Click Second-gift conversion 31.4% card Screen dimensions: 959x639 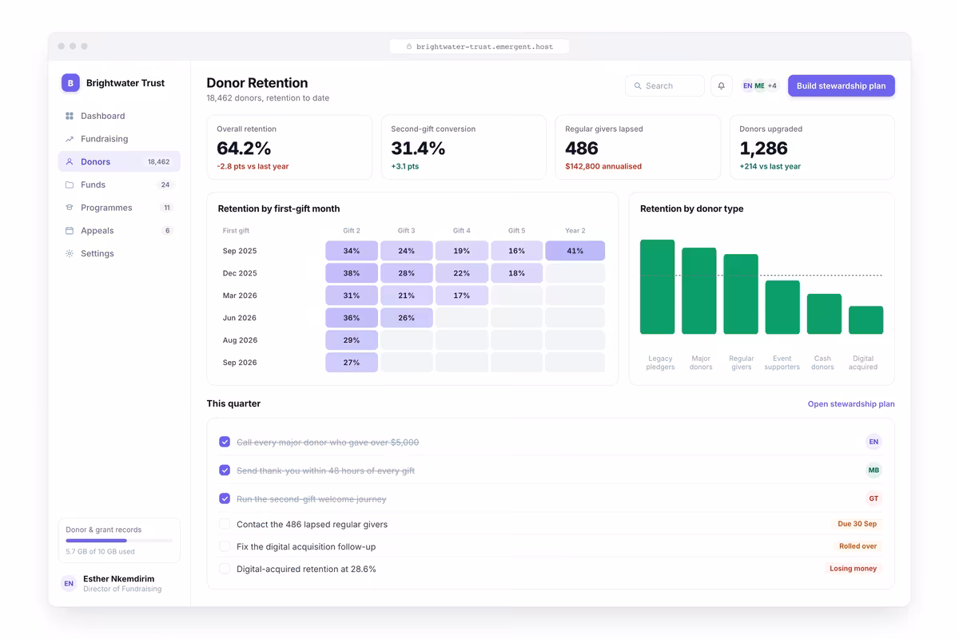[x=464, y=147]
